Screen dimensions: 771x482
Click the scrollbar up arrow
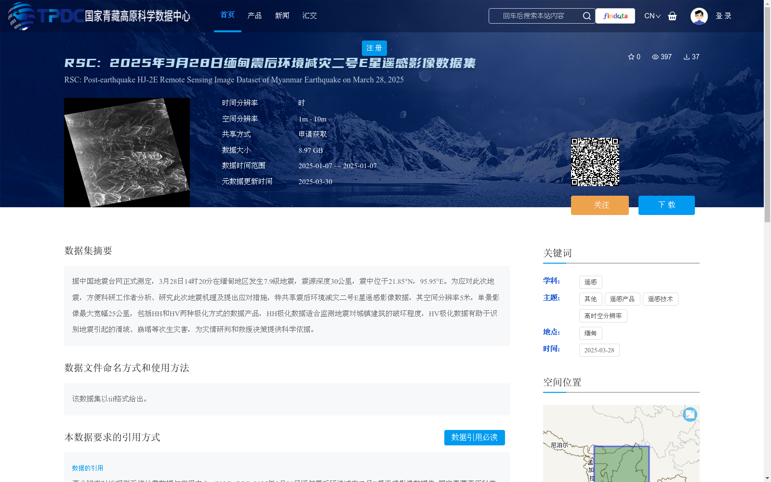click(x=767, y=3)
